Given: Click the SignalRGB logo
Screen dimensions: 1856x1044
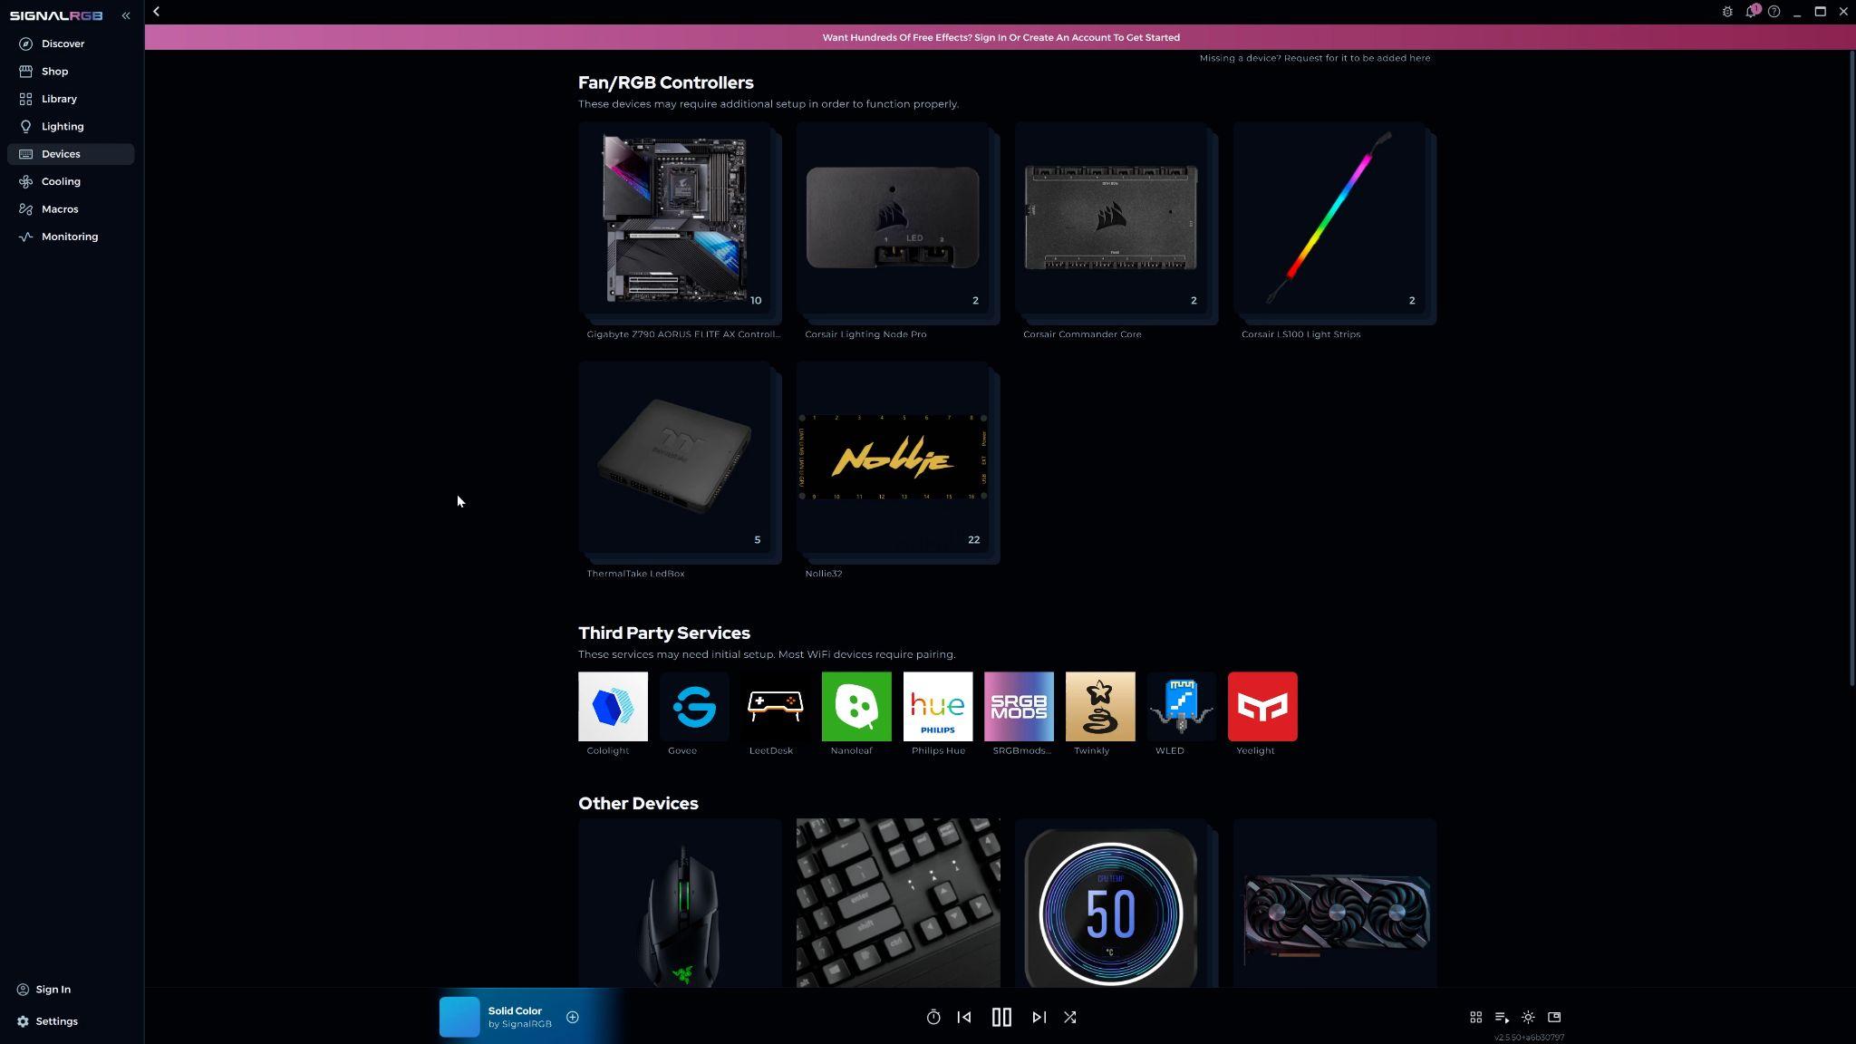Looking at the screenshot, I should 56,15.
